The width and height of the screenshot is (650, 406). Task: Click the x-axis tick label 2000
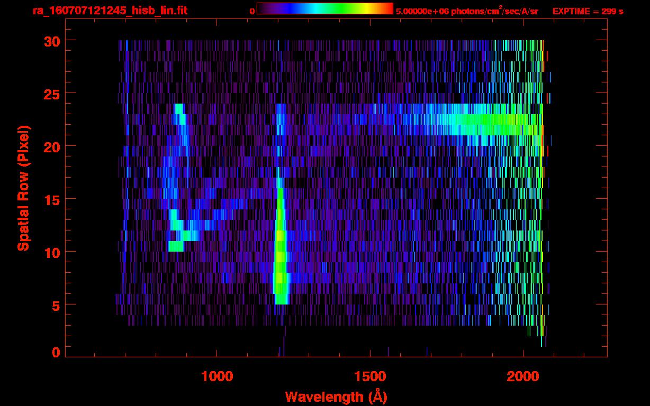(x=523, y=376)
